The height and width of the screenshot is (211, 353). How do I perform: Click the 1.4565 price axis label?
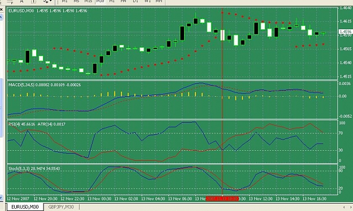pos(346,49)
